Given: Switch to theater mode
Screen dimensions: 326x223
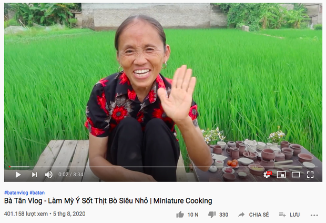Looking at the screenshot, I should (x=296, y=175).
